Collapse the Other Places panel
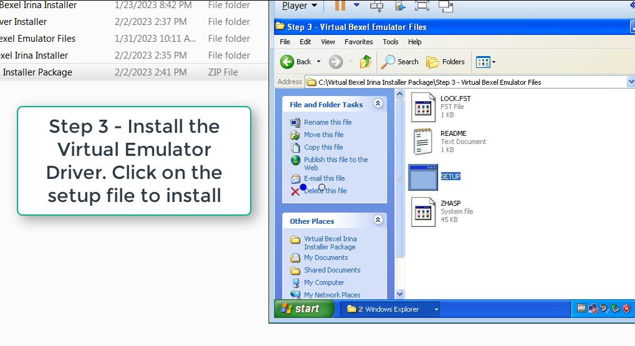 (x=378, y=220)
